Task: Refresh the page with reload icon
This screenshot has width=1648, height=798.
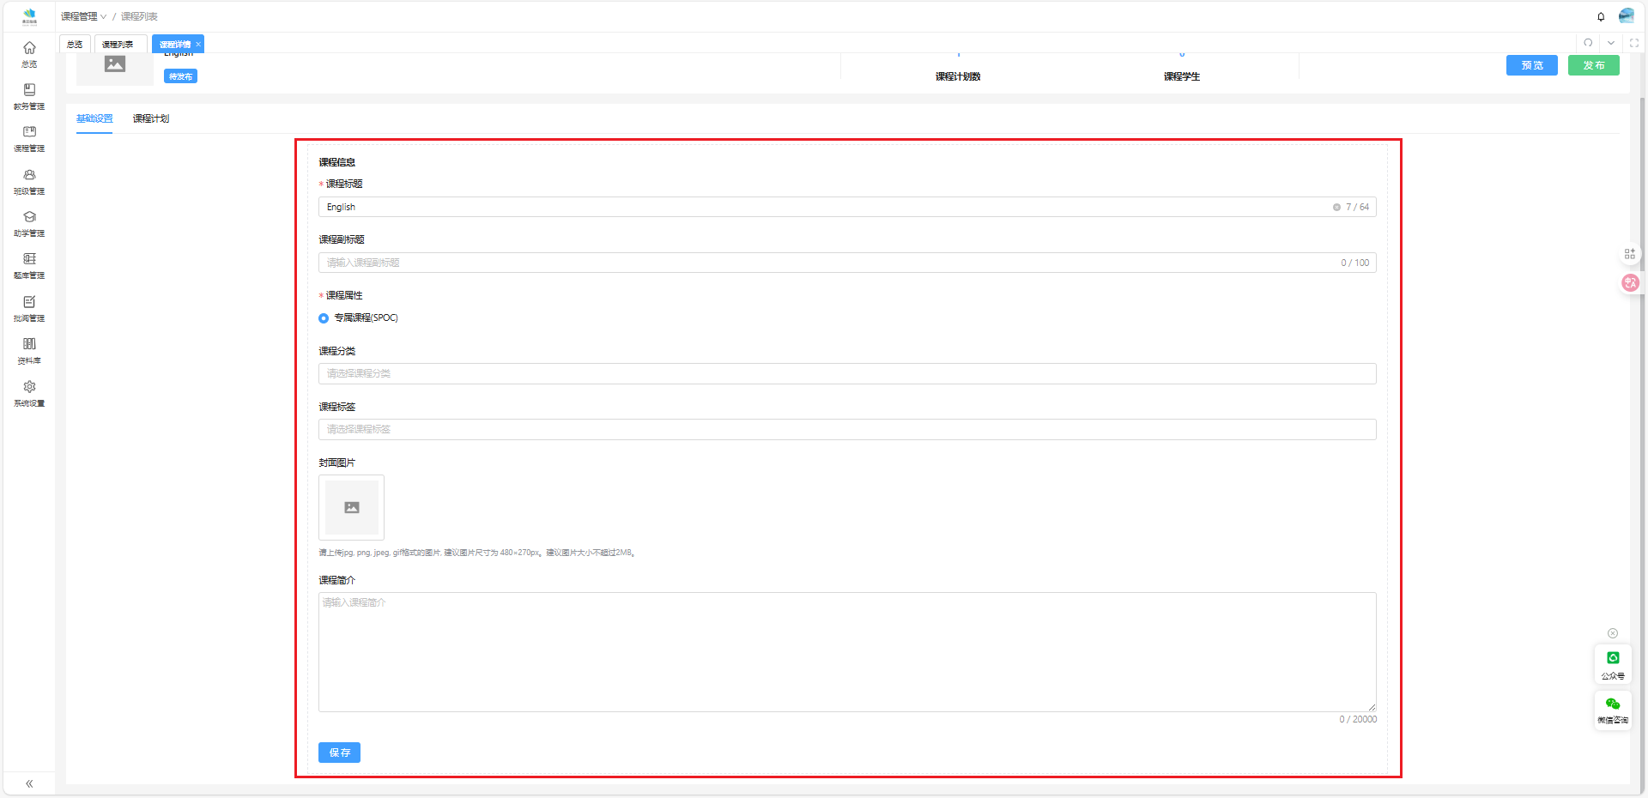Action: pyautogui.click(x=1588, y=43)
